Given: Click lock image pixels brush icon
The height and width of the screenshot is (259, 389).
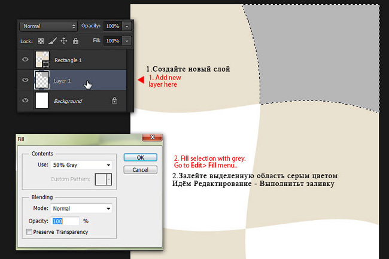Looking at the screenshot, I should [52, 41].
